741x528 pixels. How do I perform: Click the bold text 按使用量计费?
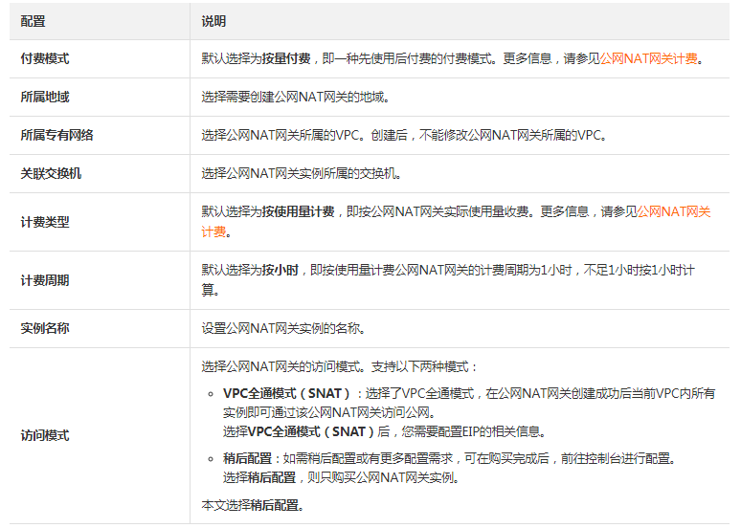click(299, 212)
